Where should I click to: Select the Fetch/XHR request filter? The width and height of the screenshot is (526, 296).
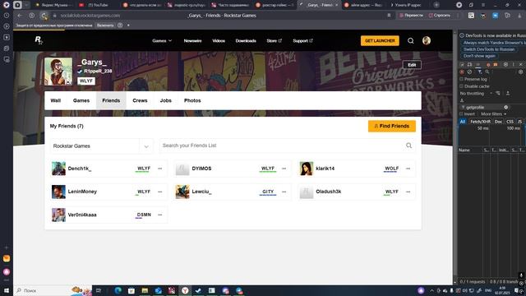point(480,122)
